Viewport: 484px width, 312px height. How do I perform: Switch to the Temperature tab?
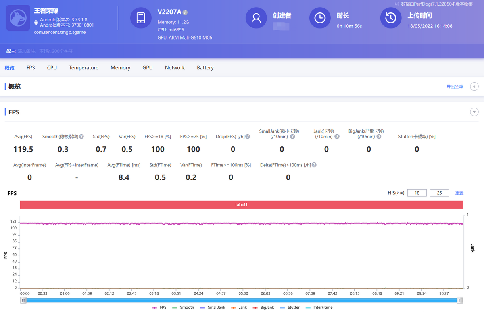83,68
